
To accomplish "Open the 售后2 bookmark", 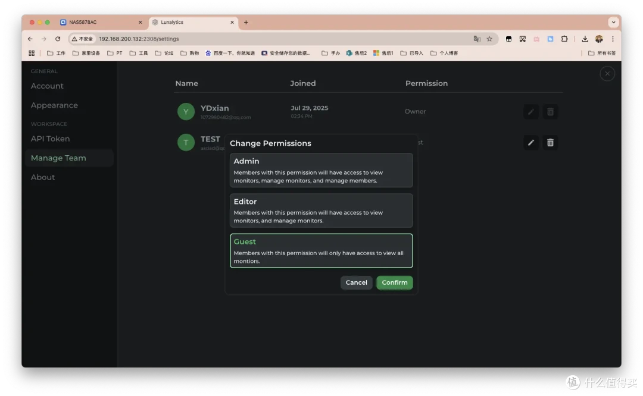I will (x=357, y=54).
